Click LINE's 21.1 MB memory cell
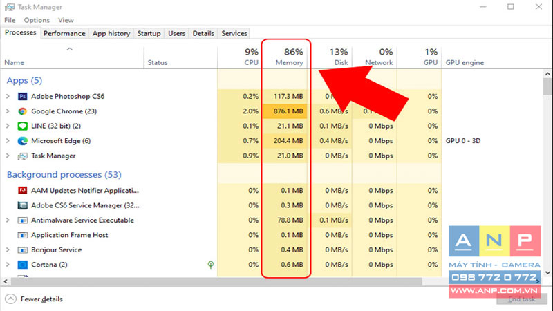553x311 pixels. (x=285, y=126)
